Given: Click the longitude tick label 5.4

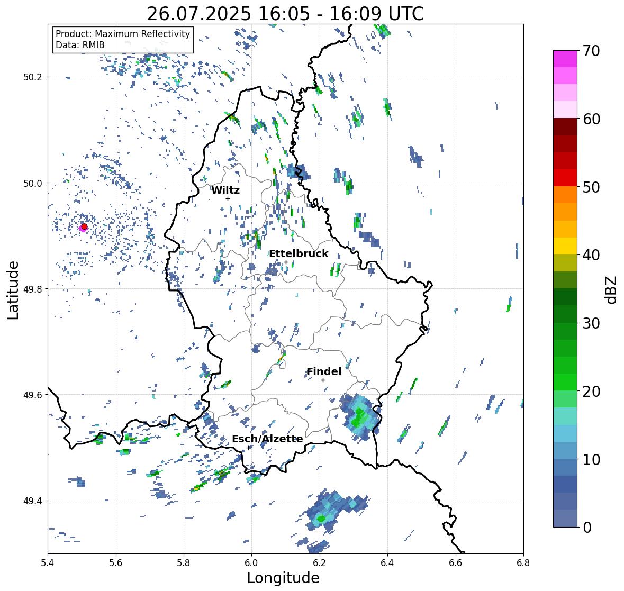Looking at the screenshot, I should coord(48,563).
